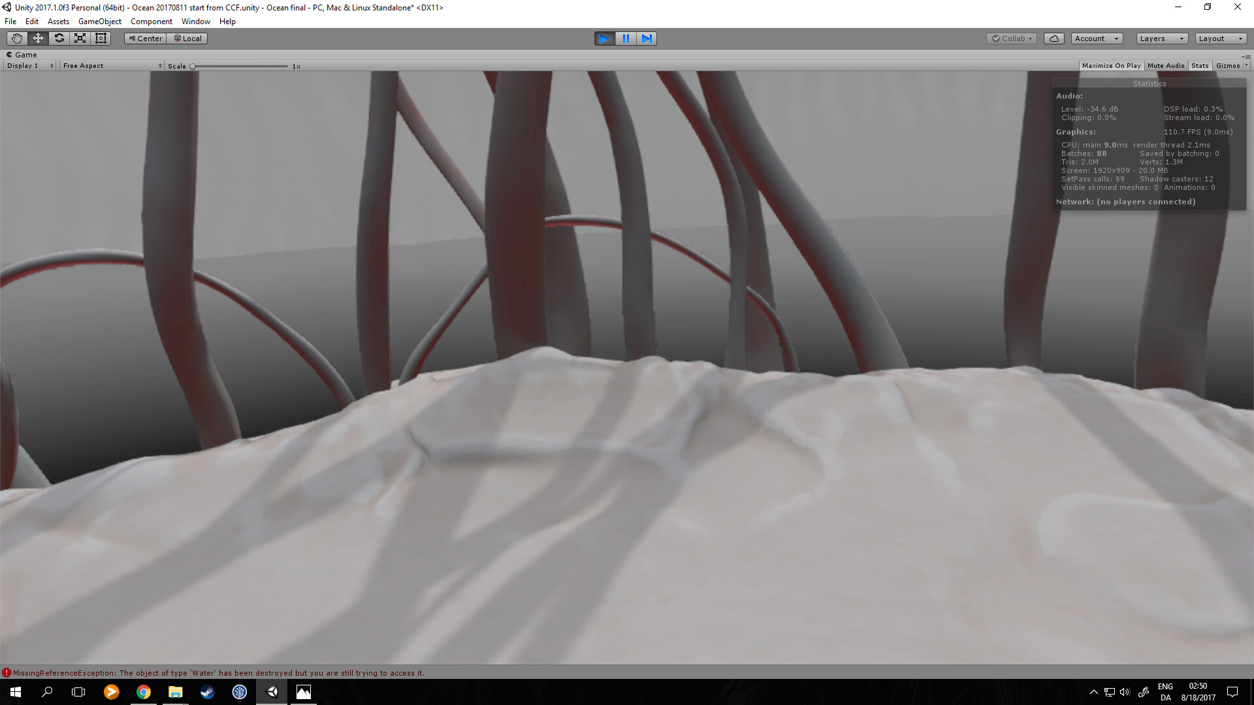Open the GameObject menu
The height and width of the screenshot is (705, 1254).
[x=99, y=21]
